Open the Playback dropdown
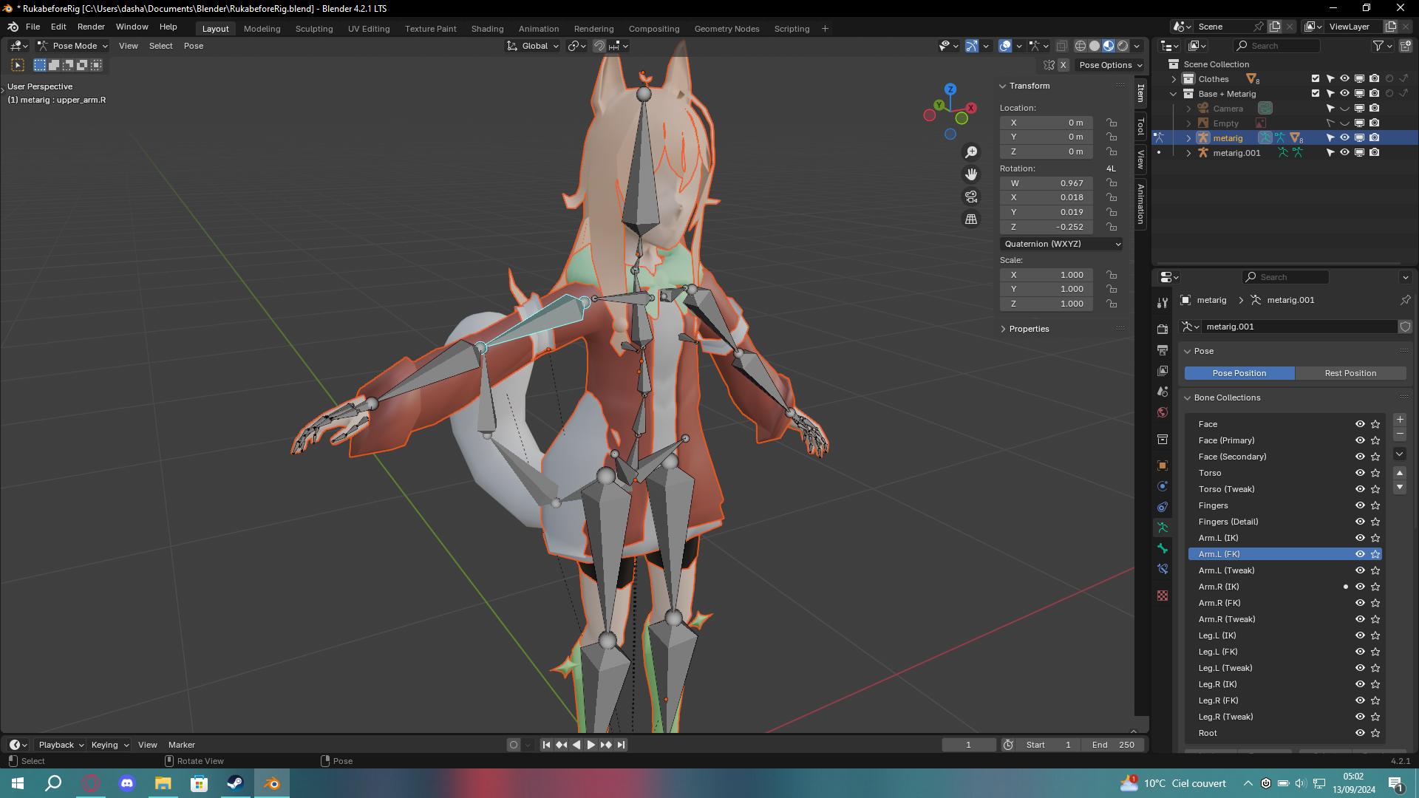 (x=61, y=745)
